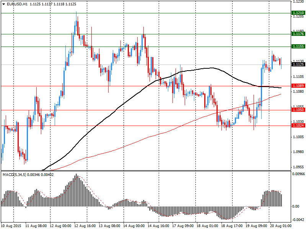This screenshot has height=229, width=306.
Task: Click the 11 Aug 08:00 time label
Action: pyautogui.click(x=36, y=226)
